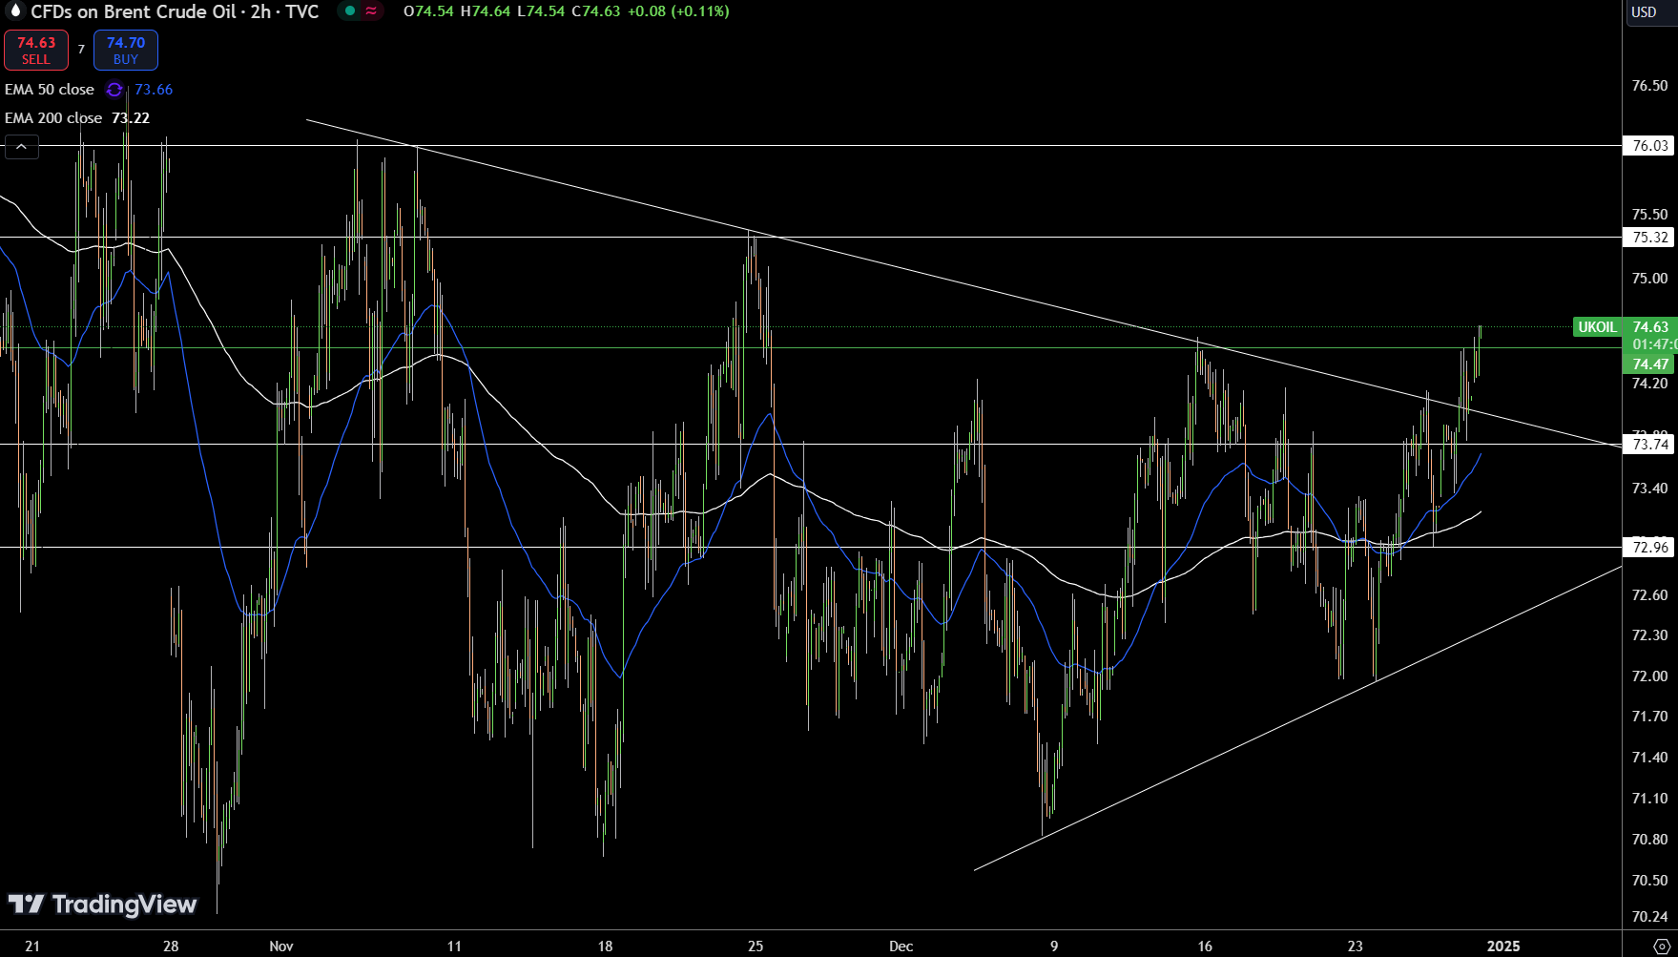Click the 2025 label on time axis
Viewport: 1678px width, 957px height.
1503,947
